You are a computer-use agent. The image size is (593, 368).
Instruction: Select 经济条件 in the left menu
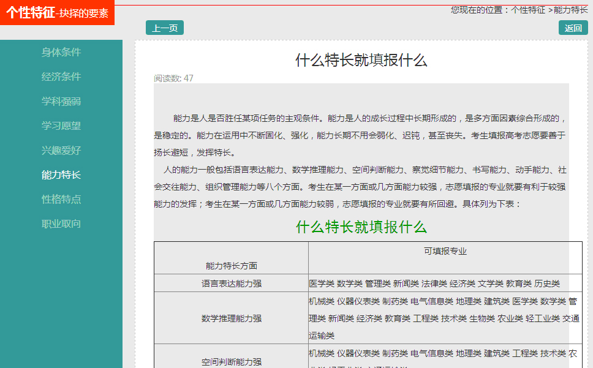pyautogui.click(x=61, y=77)
